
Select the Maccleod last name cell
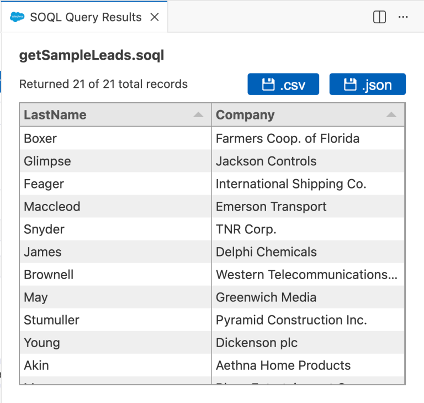[115, 206]
